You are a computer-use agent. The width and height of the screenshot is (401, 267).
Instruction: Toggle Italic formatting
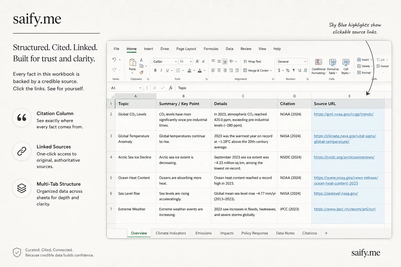161,70
